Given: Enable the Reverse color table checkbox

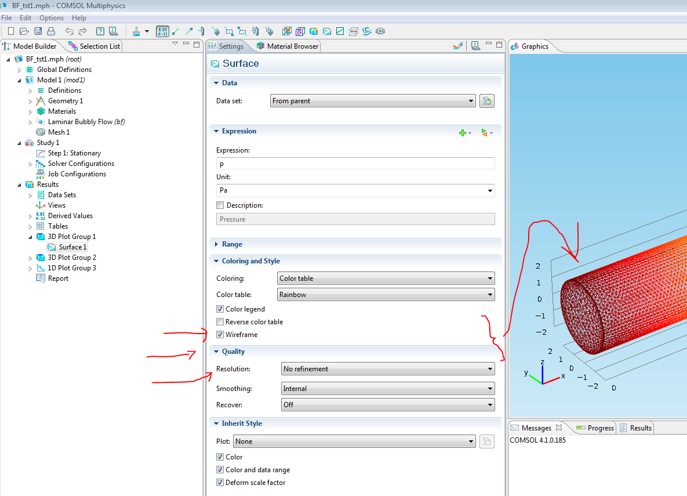Looking at the screenshot, I should click(x=220, y=322).
